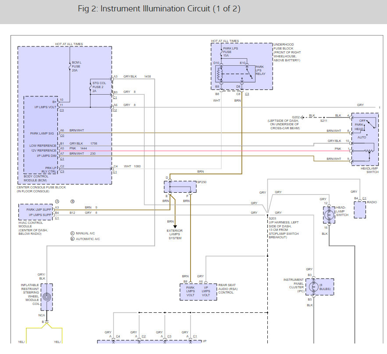
Task: Select the "S203" splice label
Action: pyautogui.click(x=273, y=218)
